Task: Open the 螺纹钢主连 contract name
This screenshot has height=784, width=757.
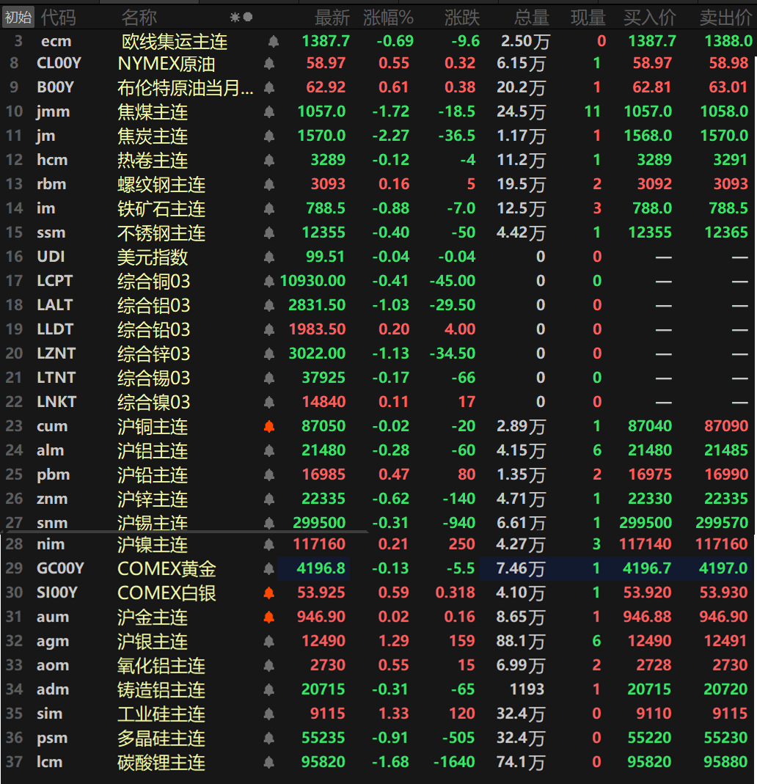Action: [x=161, y=185]
